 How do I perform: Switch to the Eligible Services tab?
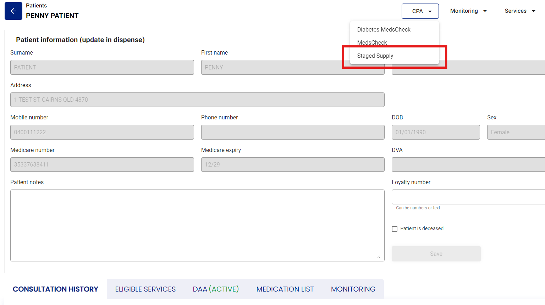(x=145, y=289)
